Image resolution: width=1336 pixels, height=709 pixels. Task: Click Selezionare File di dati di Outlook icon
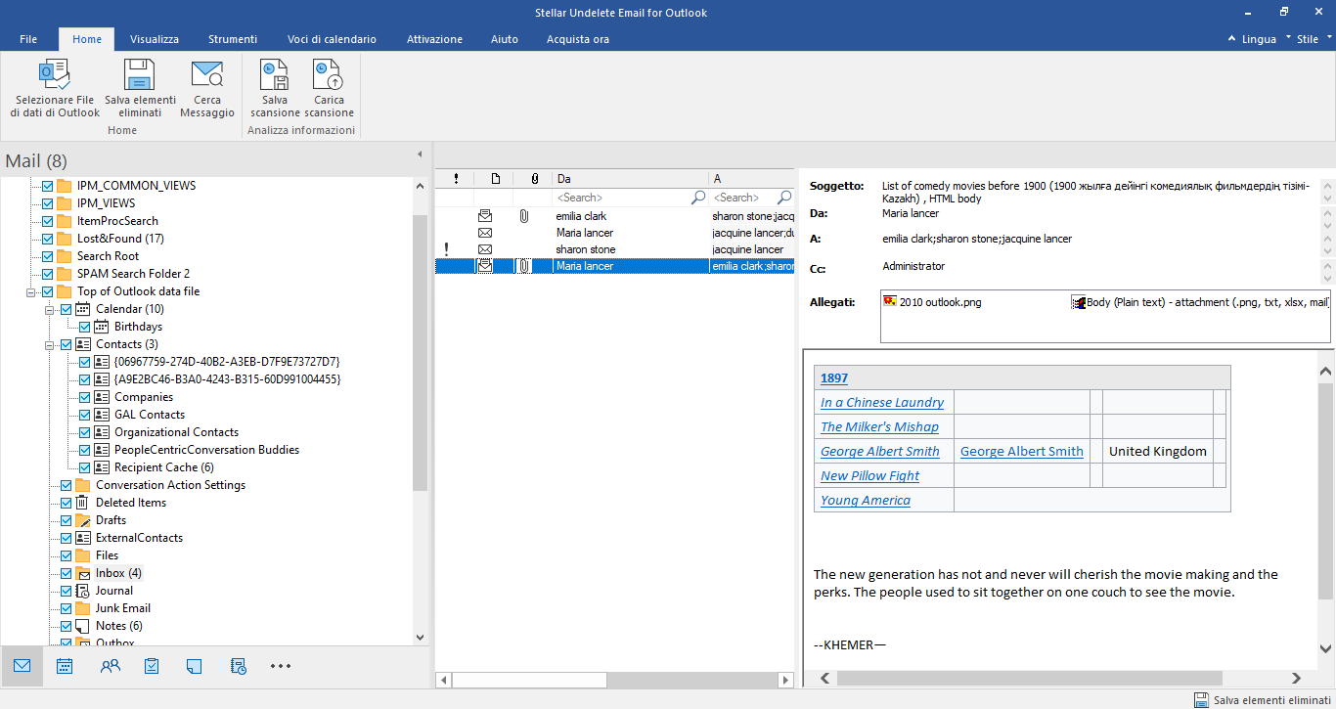pyautogui.click(x=55, y=75)
